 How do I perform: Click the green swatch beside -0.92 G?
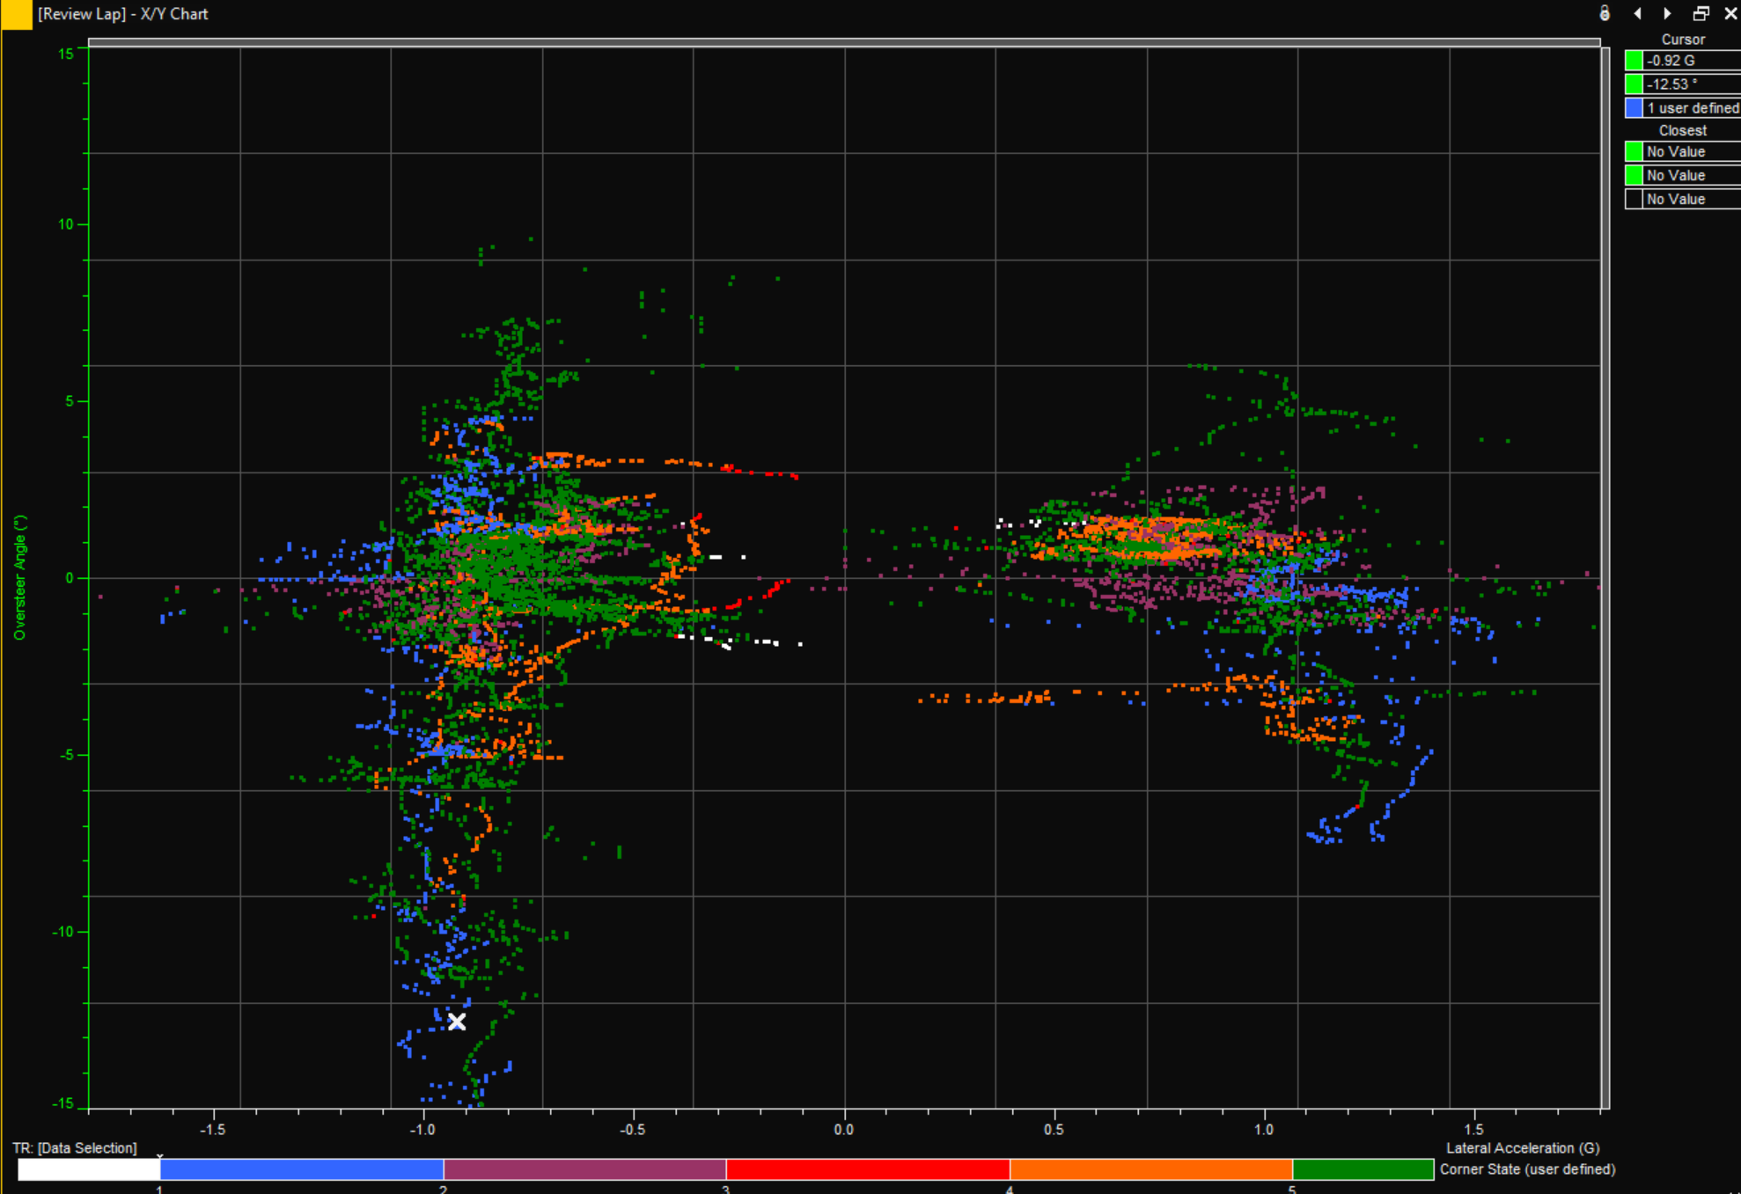pos(1634,61)
